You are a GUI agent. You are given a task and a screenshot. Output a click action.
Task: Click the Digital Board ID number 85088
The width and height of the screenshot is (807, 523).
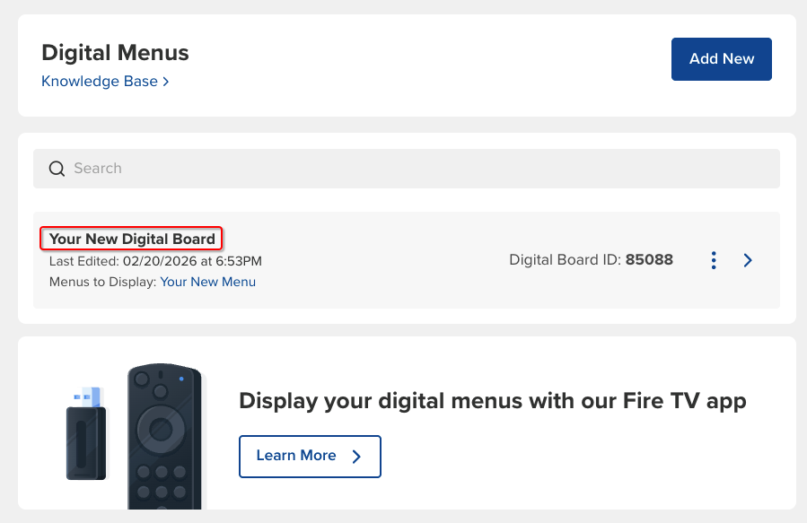tap(649, 260)
